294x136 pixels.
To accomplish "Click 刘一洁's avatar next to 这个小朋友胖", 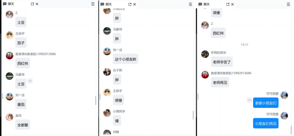I will pyautogui.click(x=107, y=51).
